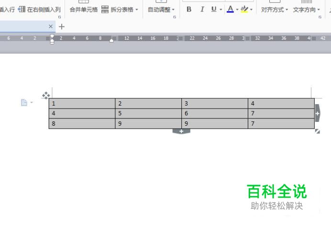This screenshot has height=227, width=331.
Task: Add a column using right-edge plus button
Action: pos(318,113)
